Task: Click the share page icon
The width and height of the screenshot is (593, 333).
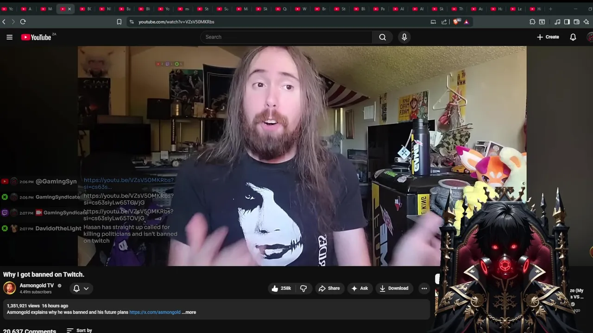Action: pos(444,22)
